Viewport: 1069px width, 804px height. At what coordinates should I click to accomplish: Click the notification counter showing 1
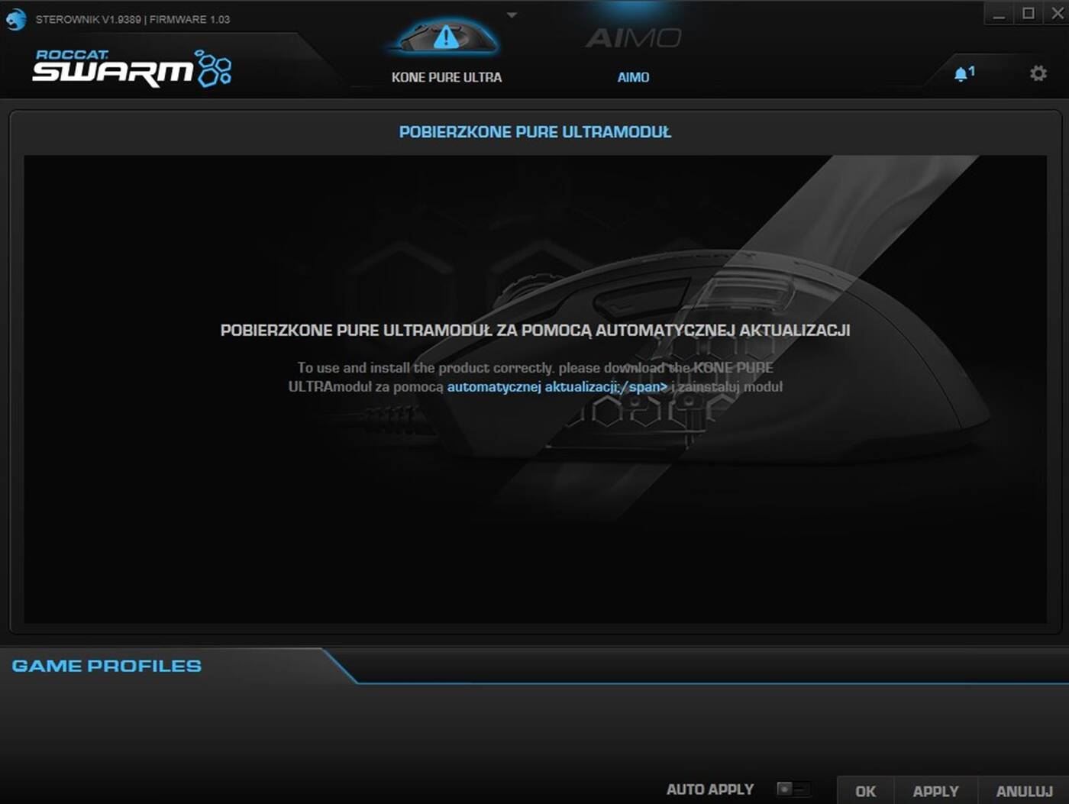pos(971,70)
